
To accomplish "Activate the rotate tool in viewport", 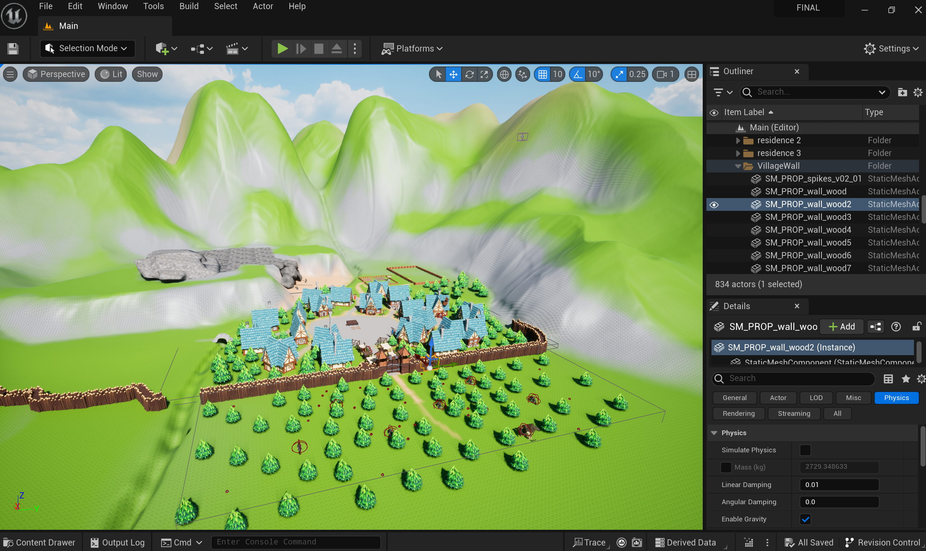I will pyautogui.click(x=469, y=74).
